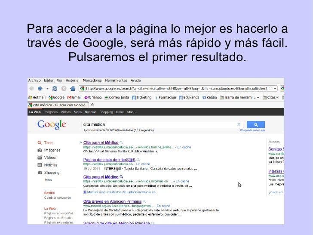
Task: Click the browser Back arrow button
Action: (31, 88)
